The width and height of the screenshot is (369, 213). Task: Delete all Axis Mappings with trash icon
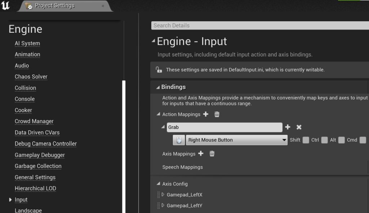pyautogui.click(x=212, y=154)
